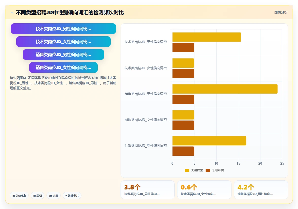Click the 0.6个 data card
Viewport: 298px width, 209px height.
[204, 190]
